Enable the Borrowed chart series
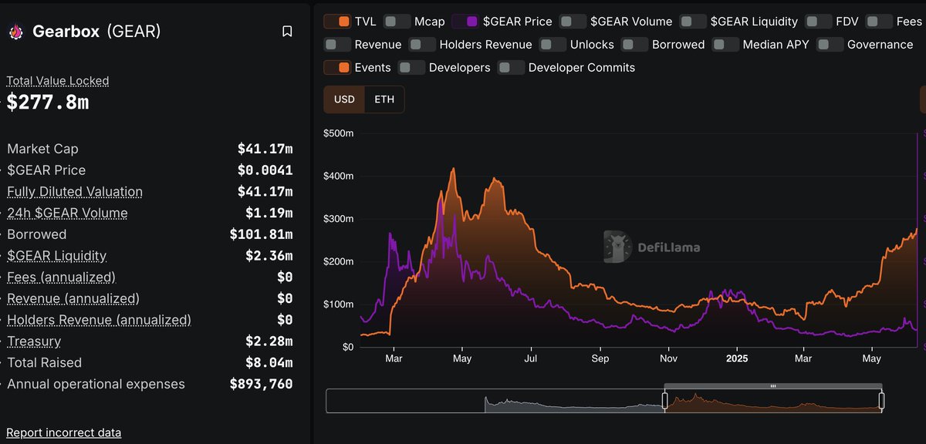 tap(634, 45)
